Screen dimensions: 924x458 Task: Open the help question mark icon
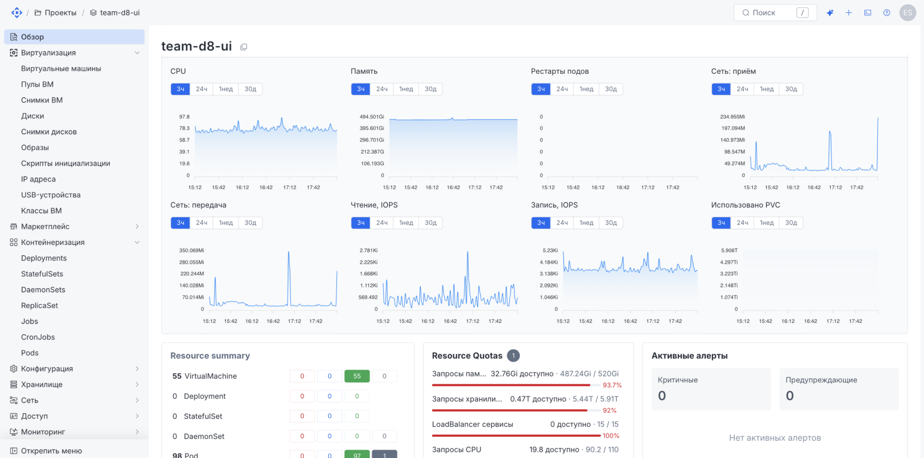(886, 13)
